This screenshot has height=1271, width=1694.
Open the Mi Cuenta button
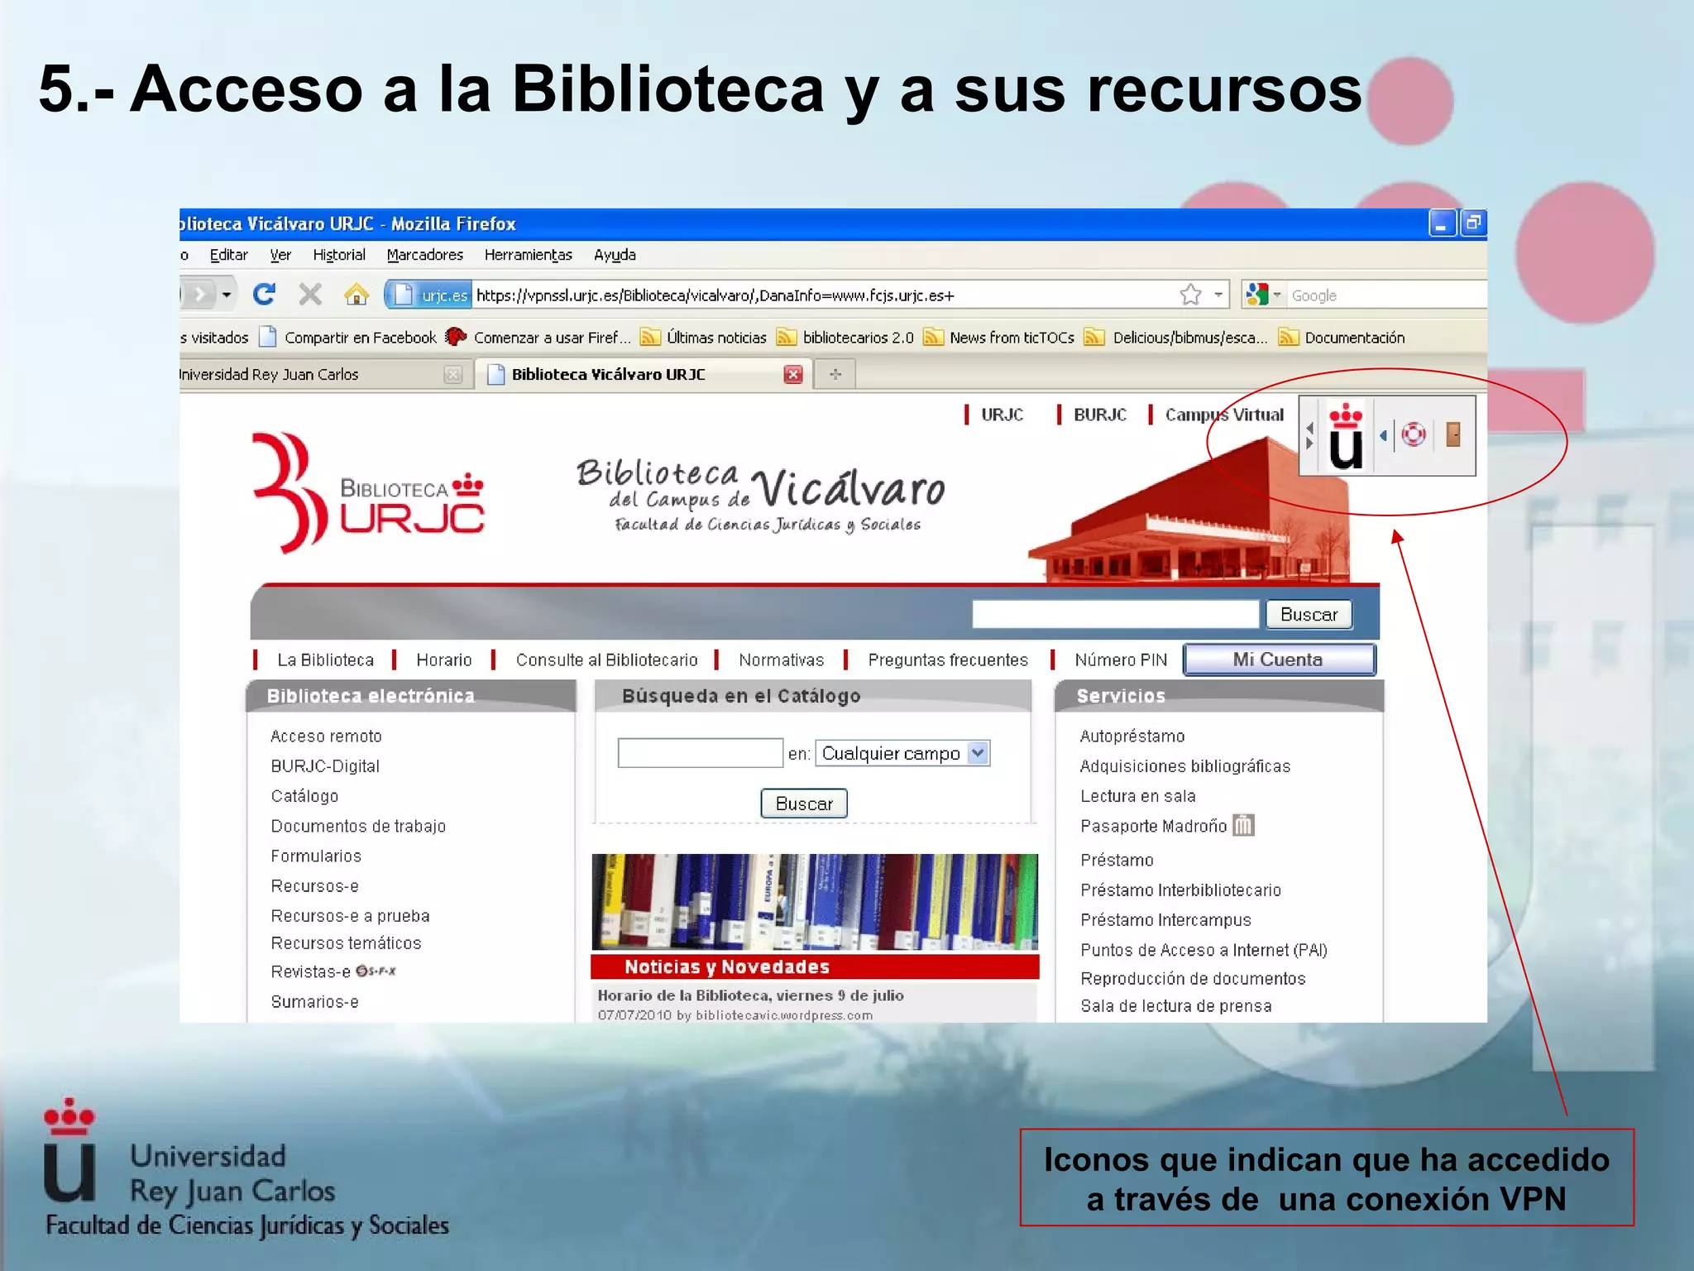click(1279, 659)
